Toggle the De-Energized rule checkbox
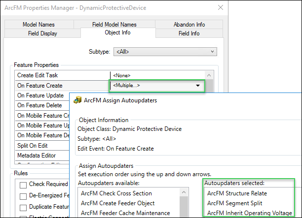Image resolution: width=302 pixels, height=218 pixels. pyautogui.click(x=23, y=196)
